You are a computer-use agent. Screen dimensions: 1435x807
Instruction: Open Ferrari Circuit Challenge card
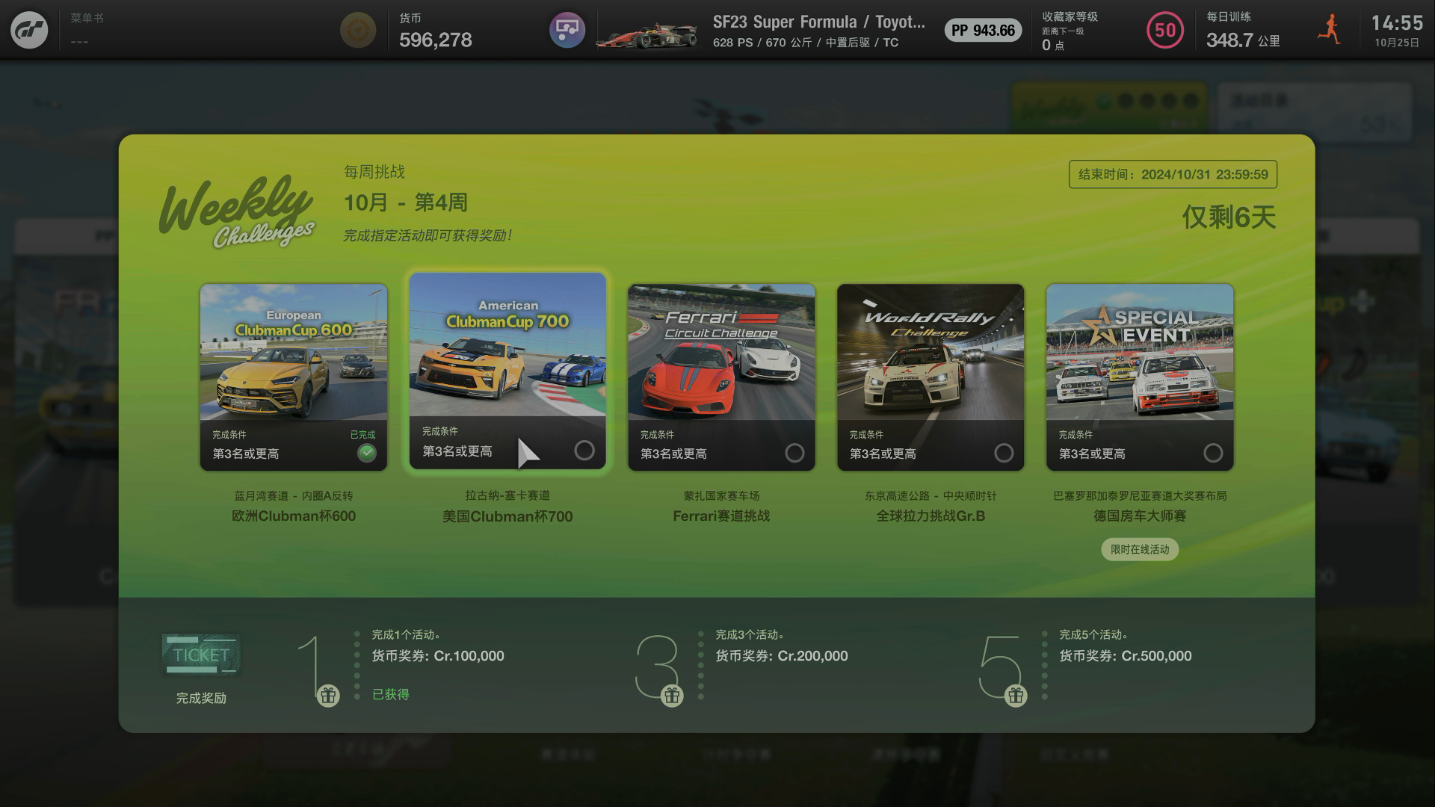[x=721, y=377]
